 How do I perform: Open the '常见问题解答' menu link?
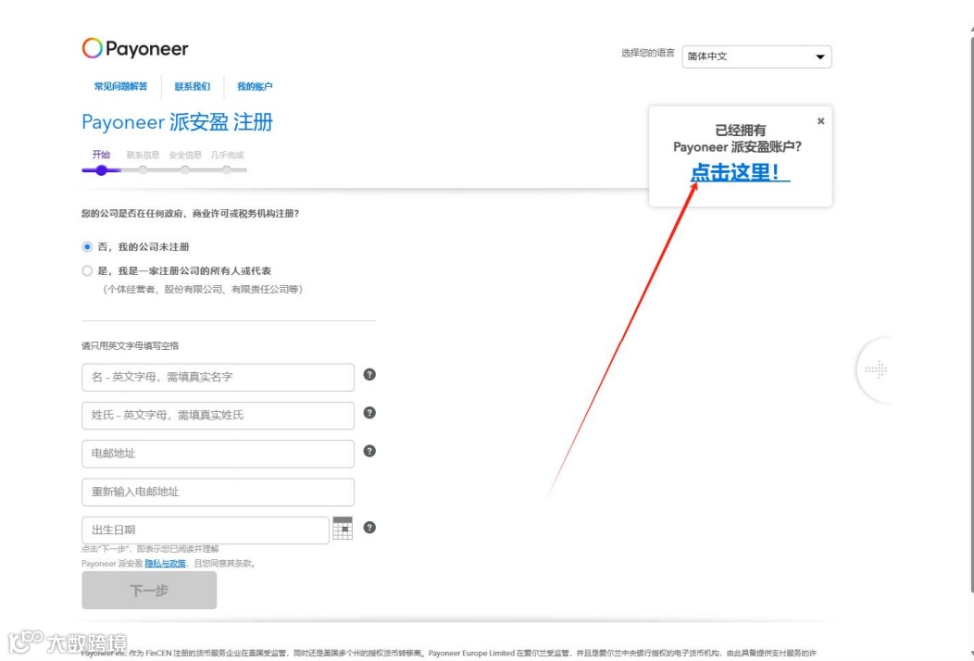(x=121, y=86)
